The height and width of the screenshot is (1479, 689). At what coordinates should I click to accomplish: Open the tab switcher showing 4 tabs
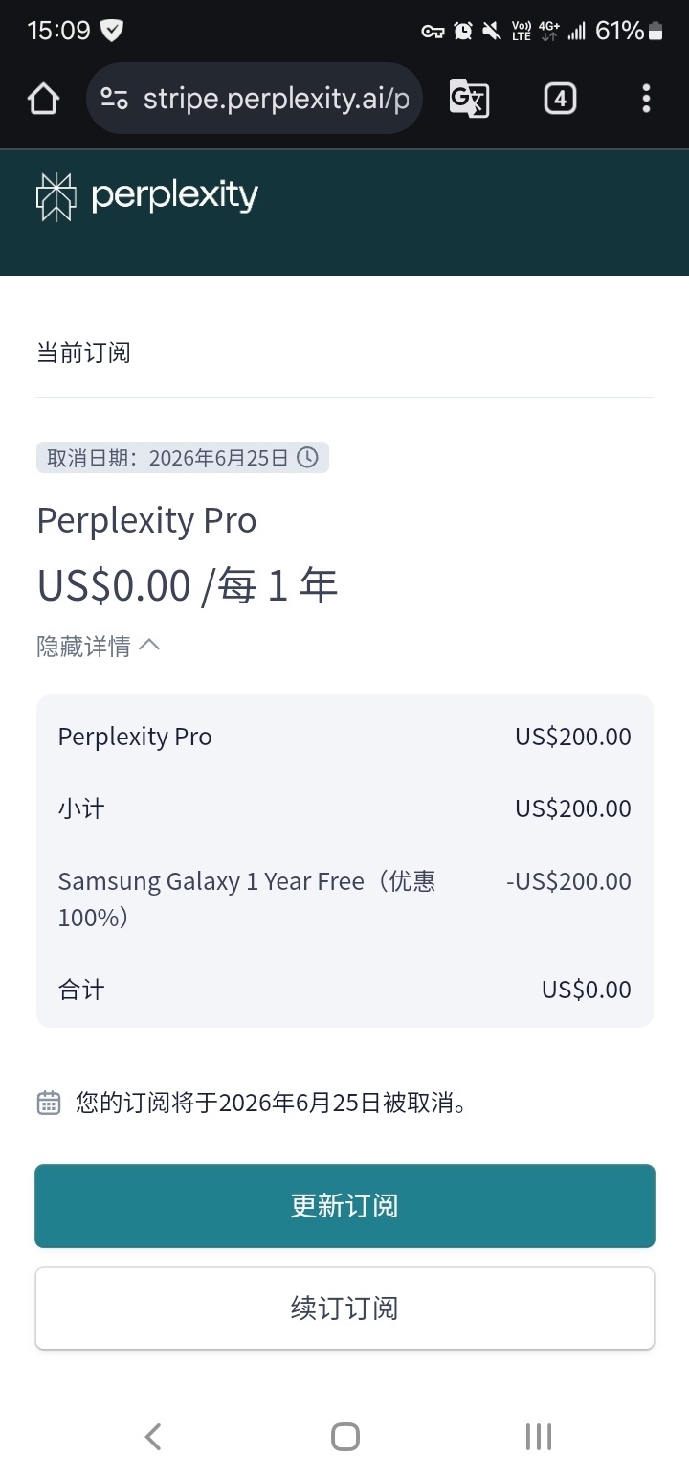560,99
